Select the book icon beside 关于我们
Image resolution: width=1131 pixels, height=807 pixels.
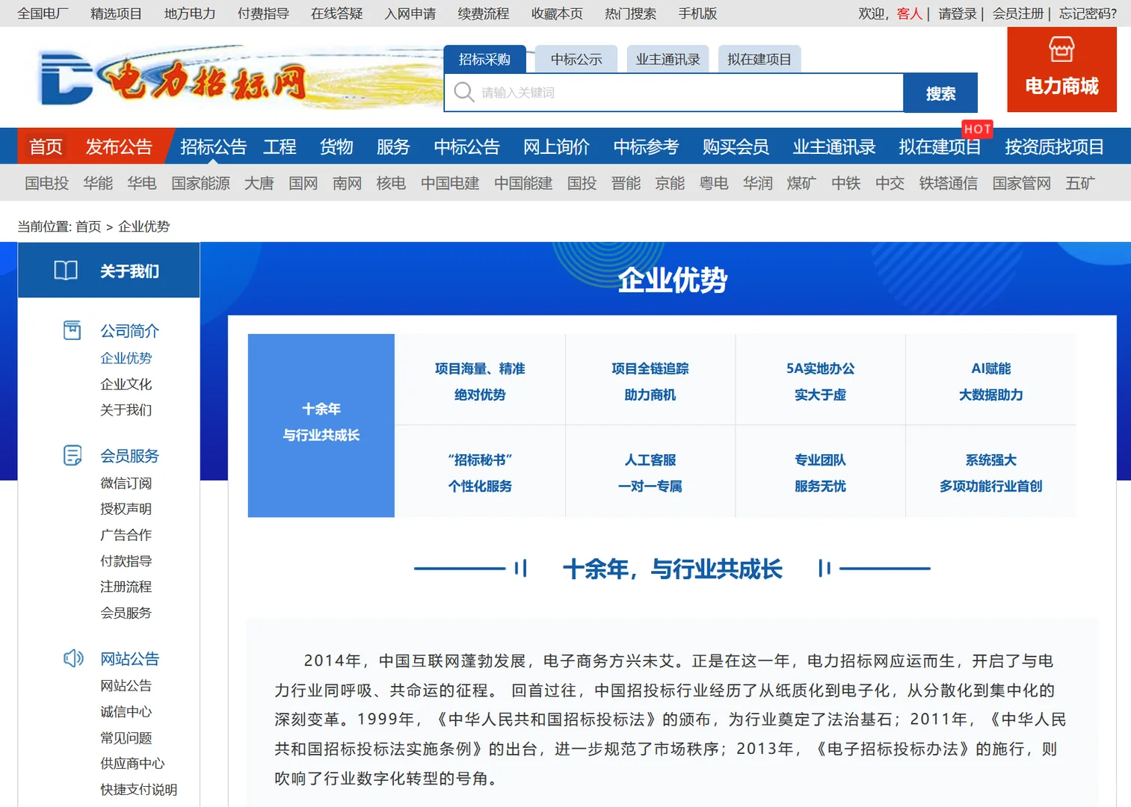coord(66,270)
